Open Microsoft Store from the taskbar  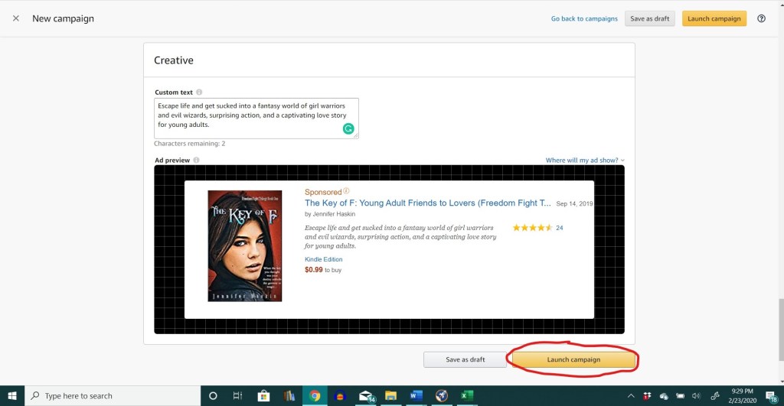point(264,395)
